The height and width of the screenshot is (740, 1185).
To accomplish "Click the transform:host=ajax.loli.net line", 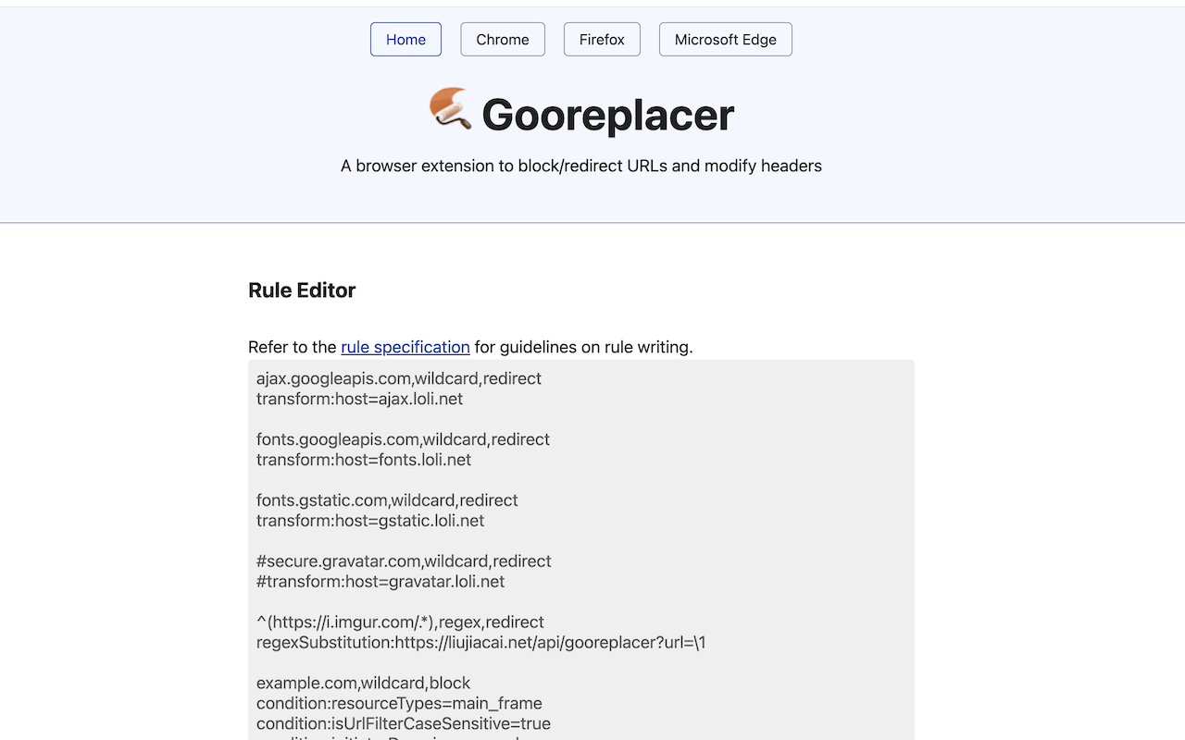I will pyautogui.click(x=358, y=399).
